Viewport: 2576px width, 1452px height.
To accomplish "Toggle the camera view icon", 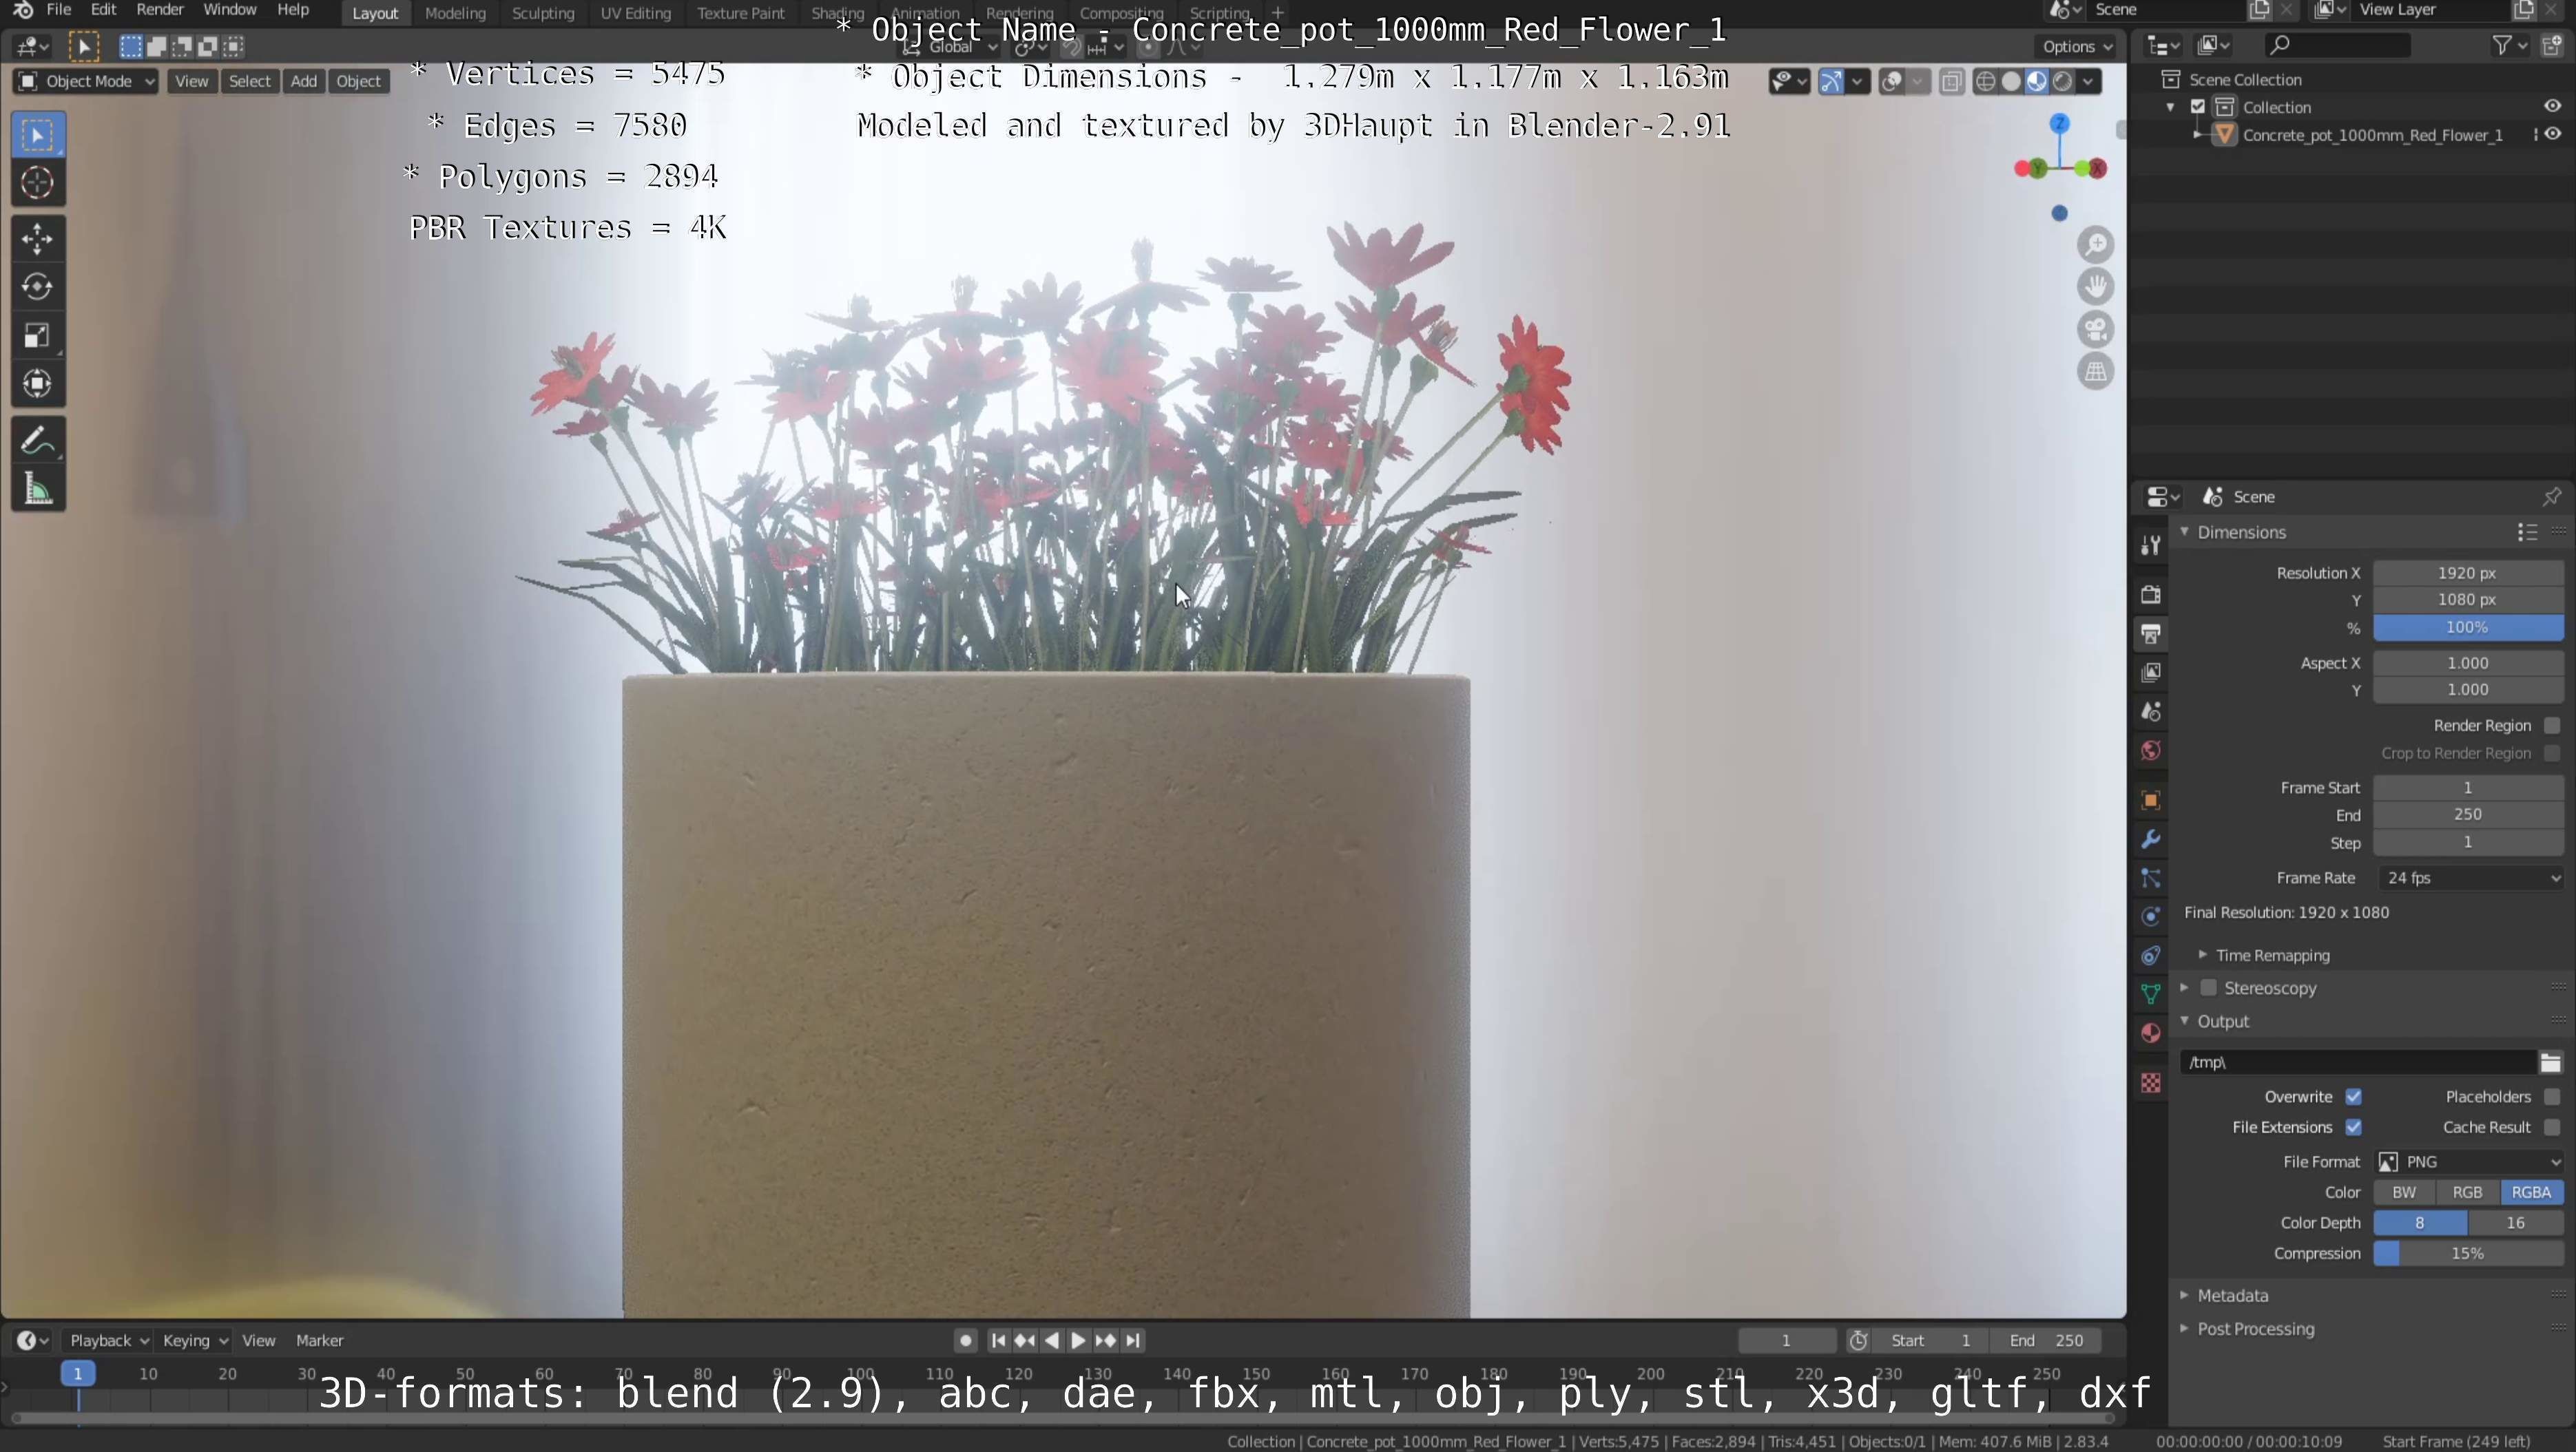I will [2095, 330].
